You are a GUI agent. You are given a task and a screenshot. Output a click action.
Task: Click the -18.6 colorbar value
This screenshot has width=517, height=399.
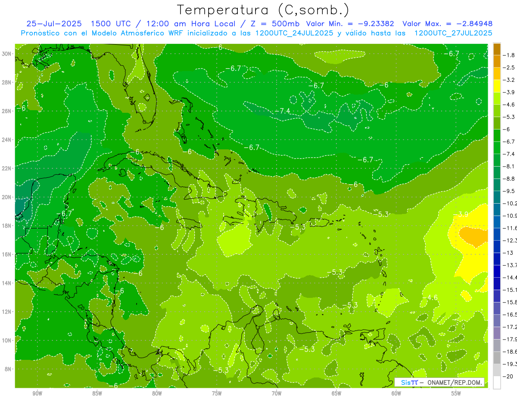coord(511,352)
